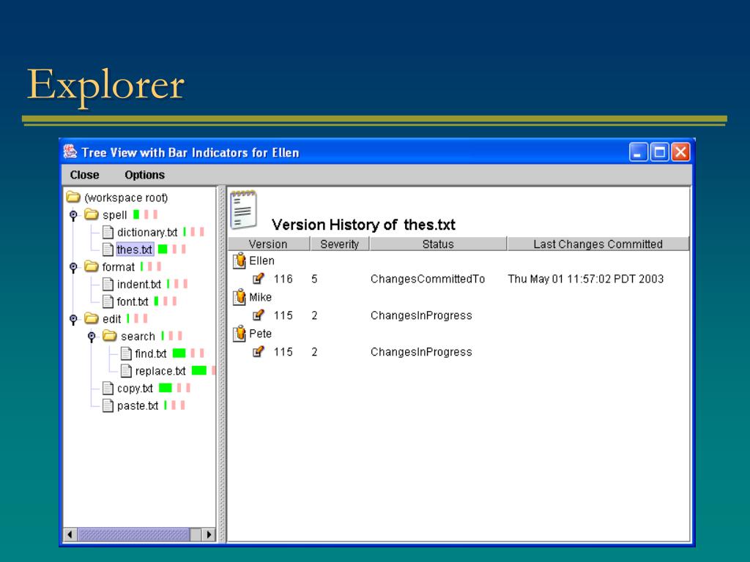
Task: Click the font.txt file icon
Action: pyautogui.click(x=108, y=301)
